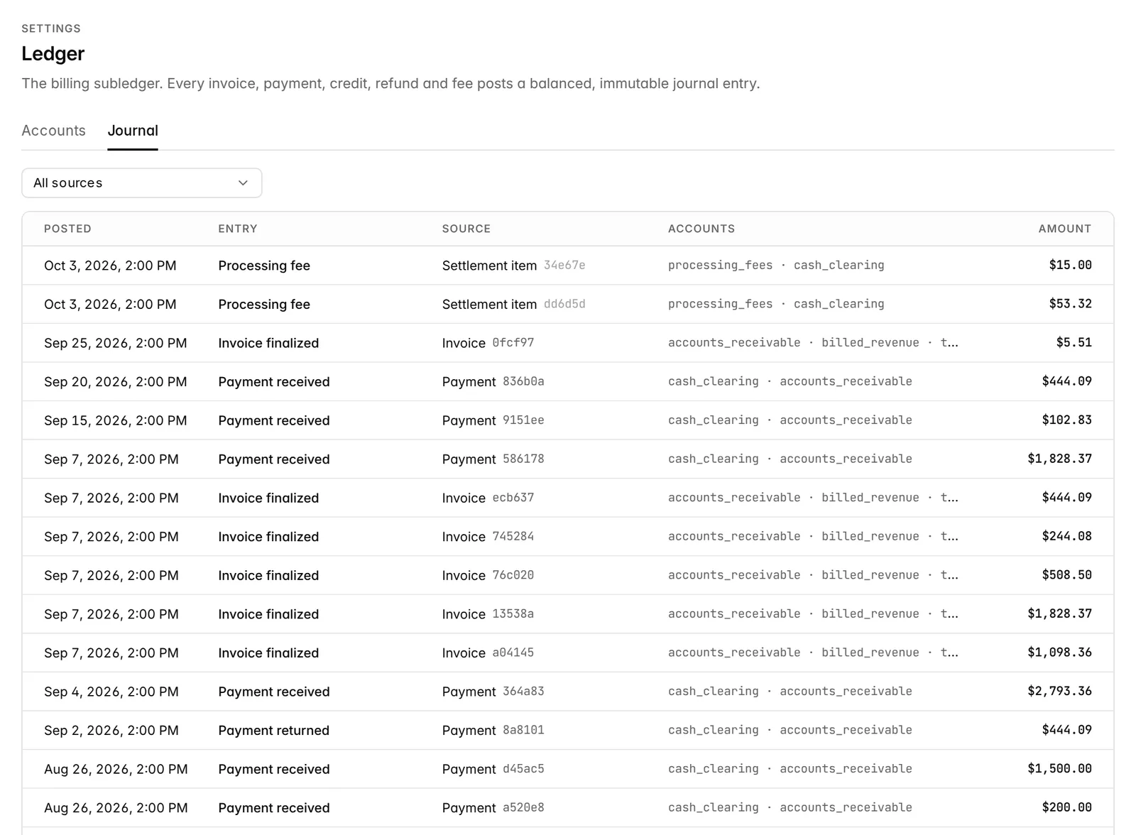Image resolution: width=1136 pixels, height=835 pixels.
Task: Open Payment 836b0a source
Action: coord(493,382)
